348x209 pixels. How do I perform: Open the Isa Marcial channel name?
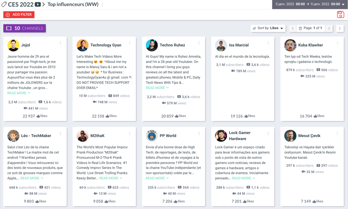click(x=239, y=45)
